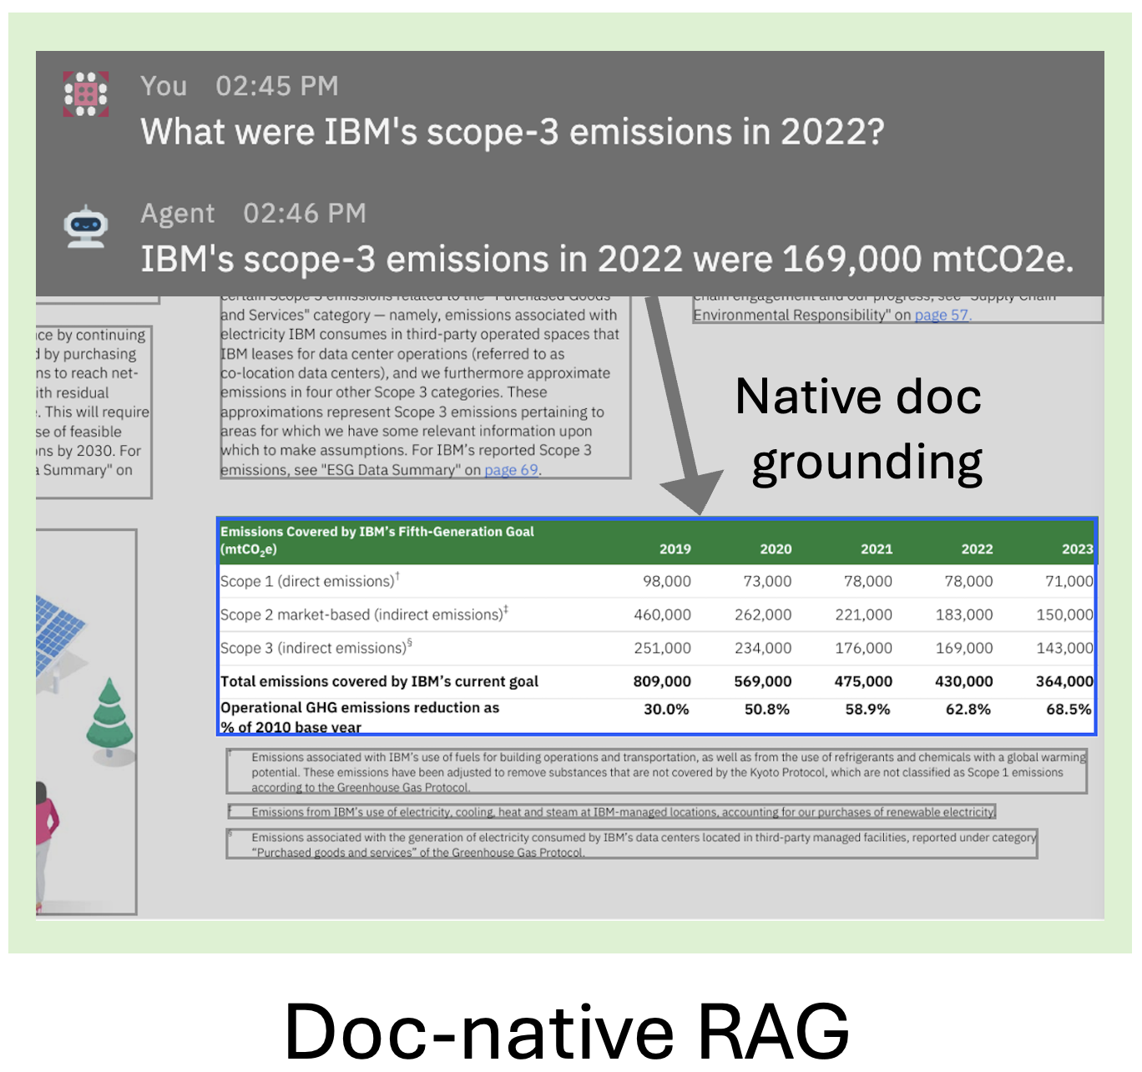Select the 2021 column header
This screenshot has width=1142, height=1072.
(x=877, y=549)
